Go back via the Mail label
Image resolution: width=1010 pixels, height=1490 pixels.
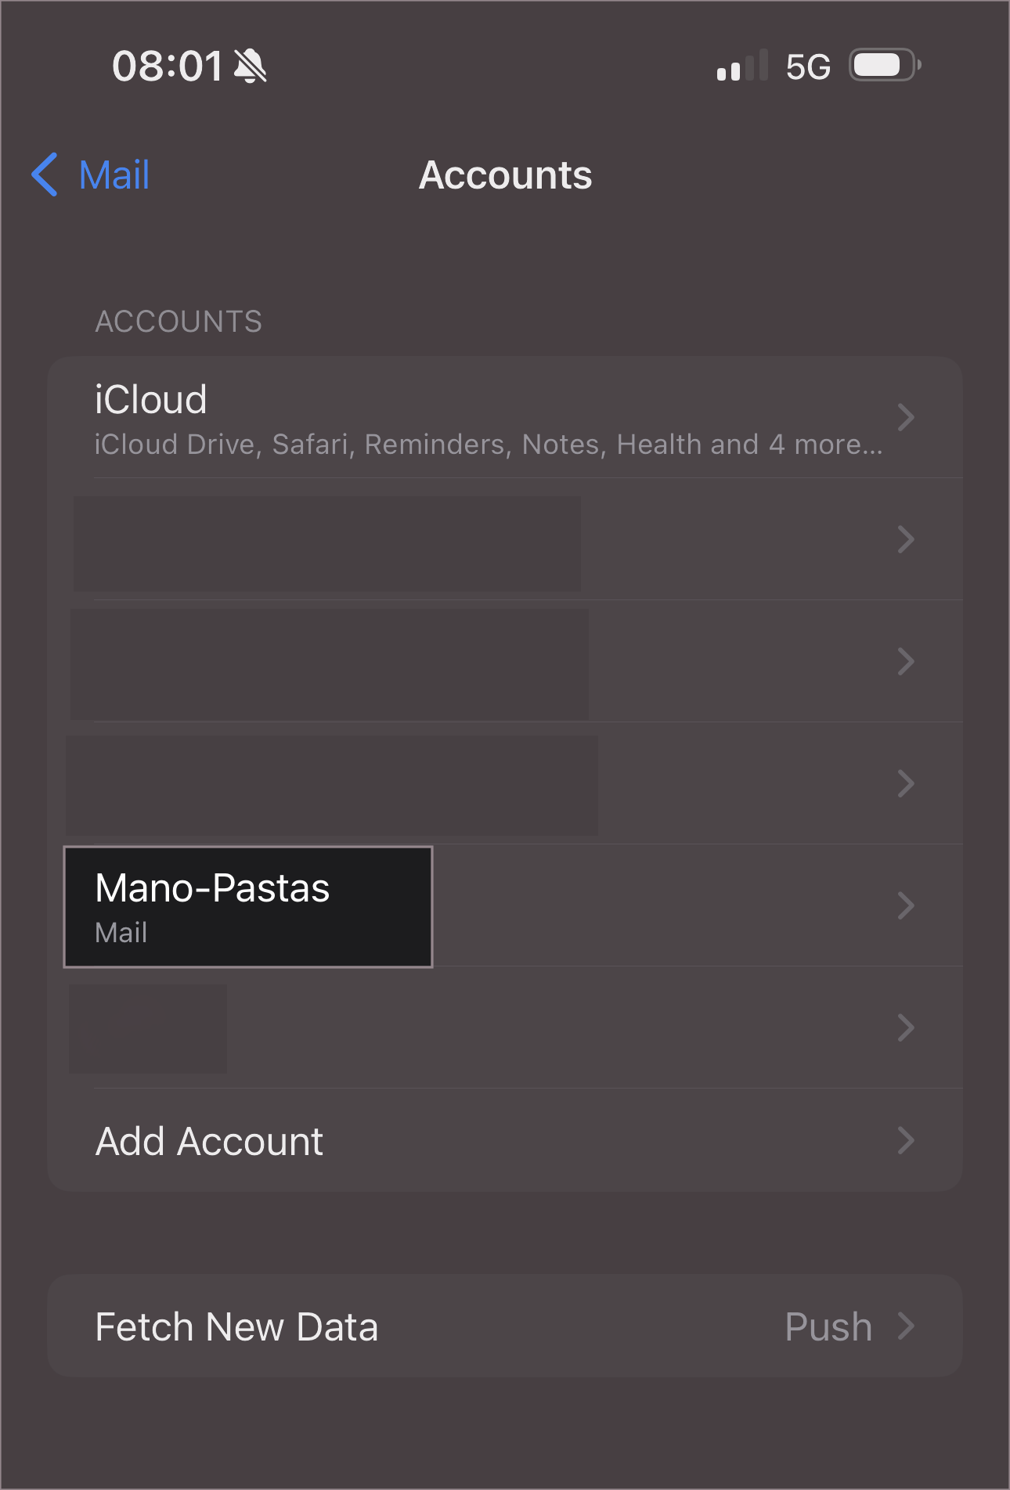[114, 175]
